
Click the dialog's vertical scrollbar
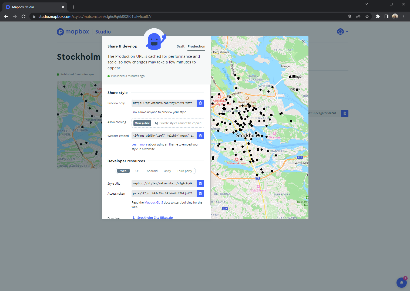tap(210, 145)
